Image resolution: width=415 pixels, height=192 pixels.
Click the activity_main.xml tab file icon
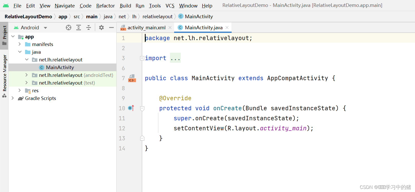click(x=123, y=28)
